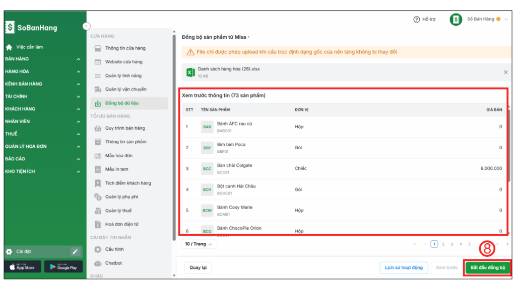Click the Lịch sử hoạt động button

403,267
